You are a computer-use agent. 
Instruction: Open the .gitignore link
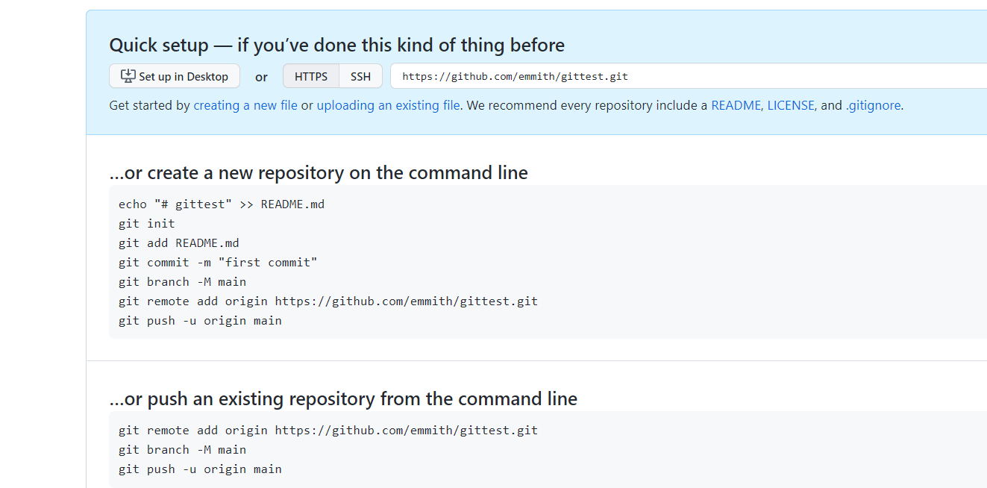873,105
